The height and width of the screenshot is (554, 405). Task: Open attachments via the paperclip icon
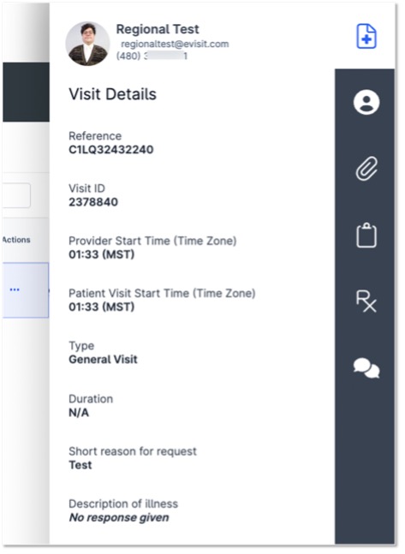click(366, 169)
